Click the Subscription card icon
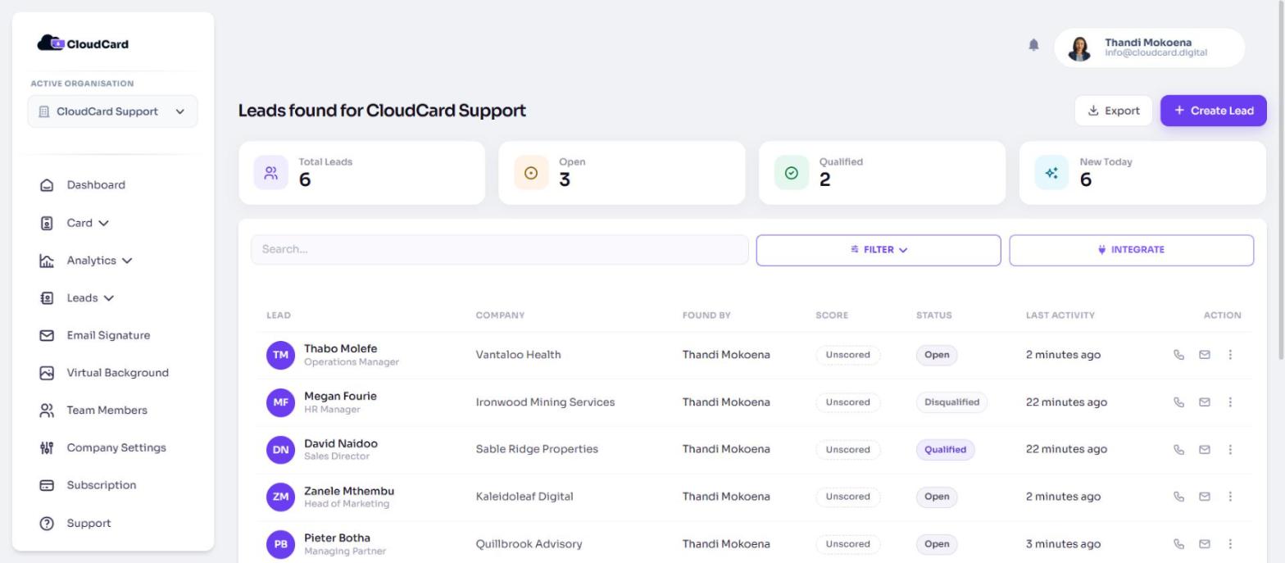This screenshot has height=563, width=1285. pos(47,485)
